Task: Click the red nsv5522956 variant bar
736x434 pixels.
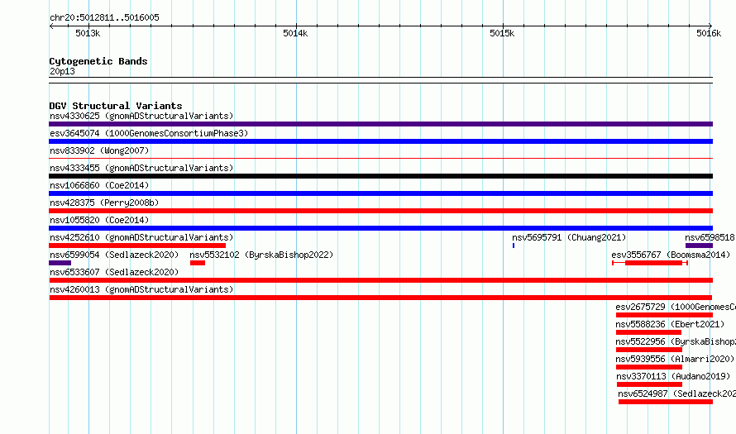Action: 648,350
